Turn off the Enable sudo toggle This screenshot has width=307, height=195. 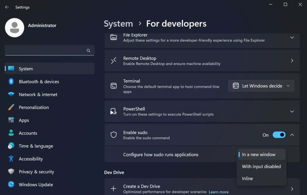(x=279, y=135)
